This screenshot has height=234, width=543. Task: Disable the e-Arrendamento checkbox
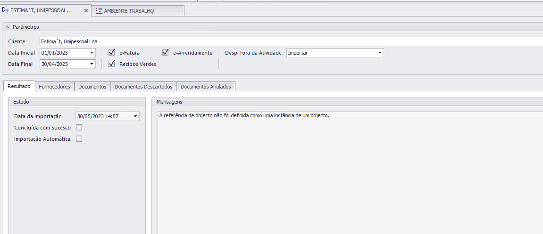[166, 53]
